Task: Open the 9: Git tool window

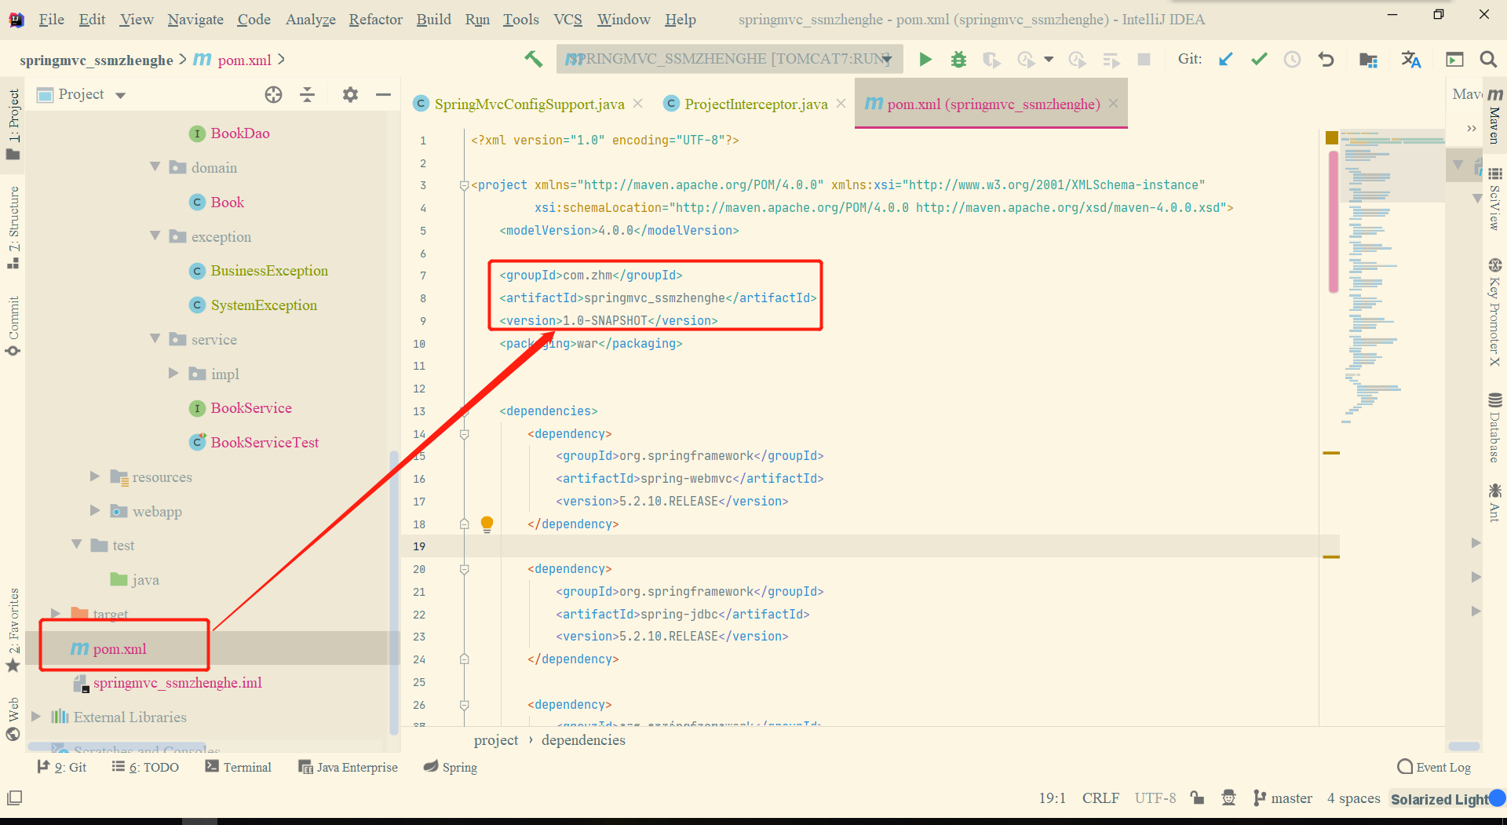Action: click(62, 767)
